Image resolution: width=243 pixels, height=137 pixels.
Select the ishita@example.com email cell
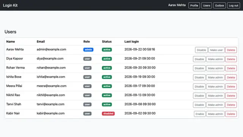(50, 77)
